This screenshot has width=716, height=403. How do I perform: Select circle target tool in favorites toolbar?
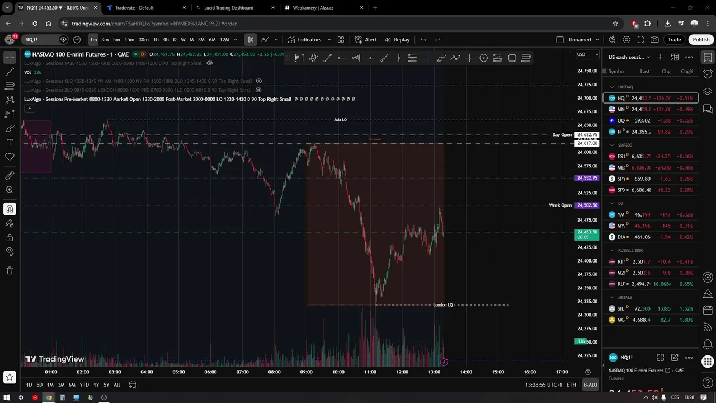click(x=484, y=58)
